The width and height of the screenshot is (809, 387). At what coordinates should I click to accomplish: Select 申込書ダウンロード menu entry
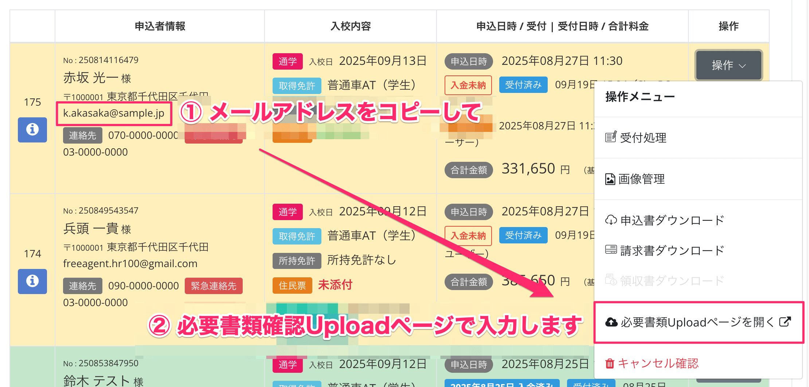pos(672,220)
